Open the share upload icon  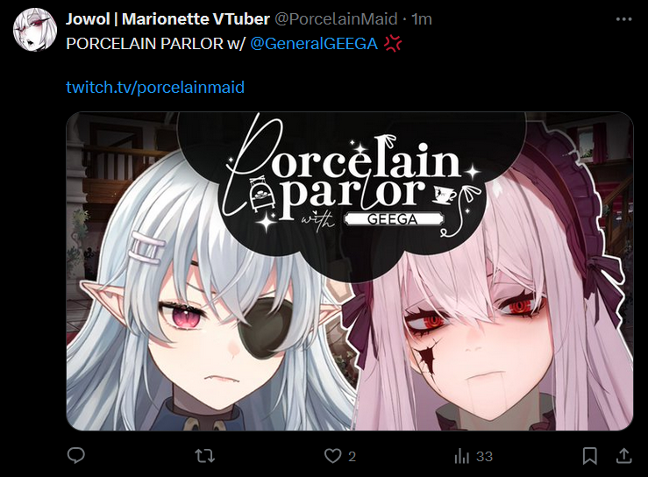(x=624, y=455)
